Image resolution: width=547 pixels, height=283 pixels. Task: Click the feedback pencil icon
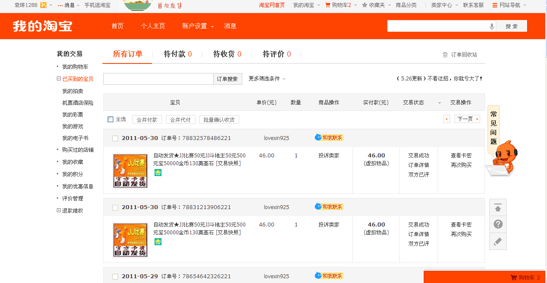(x=498, y=241)
